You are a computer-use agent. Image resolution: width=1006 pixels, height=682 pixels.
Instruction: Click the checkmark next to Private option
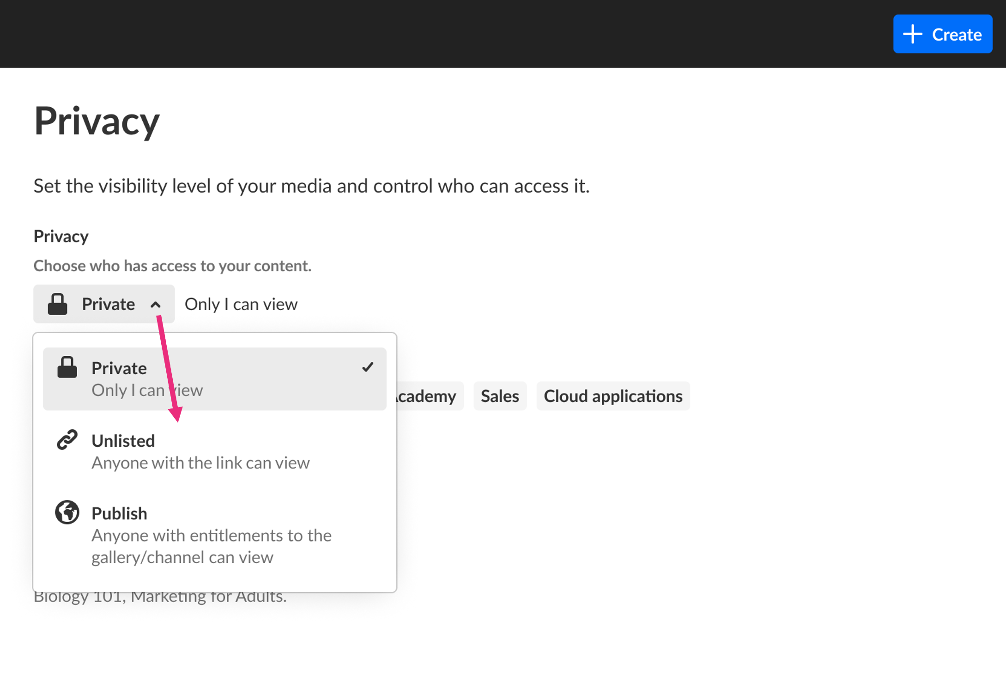coord(368,367)
